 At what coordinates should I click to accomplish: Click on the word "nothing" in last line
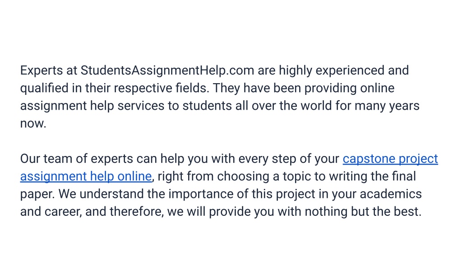click(x=326, y=212)
